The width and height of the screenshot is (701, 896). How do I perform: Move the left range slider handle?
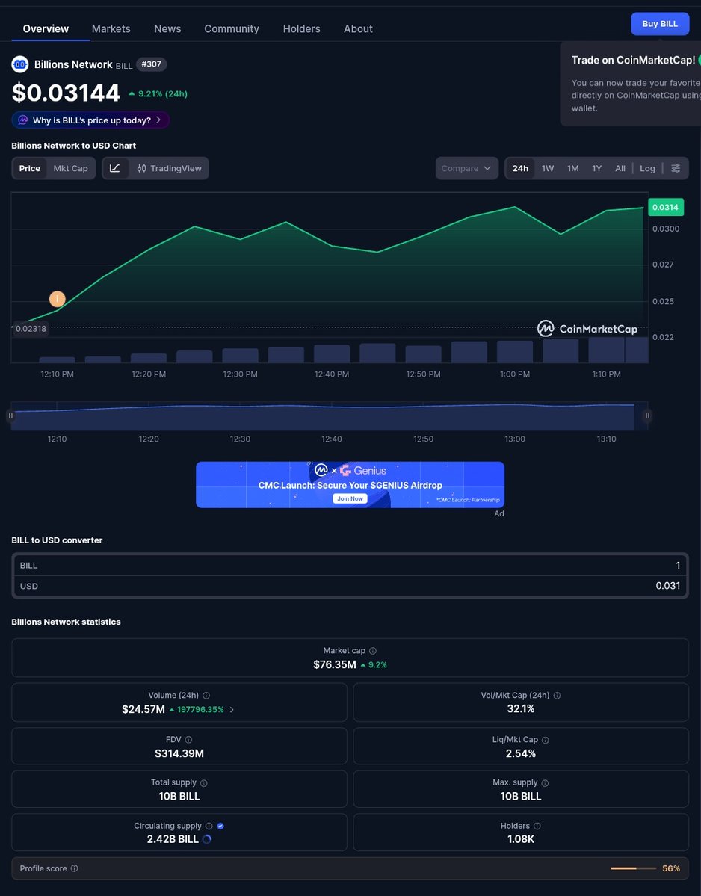tap(10, 415)
